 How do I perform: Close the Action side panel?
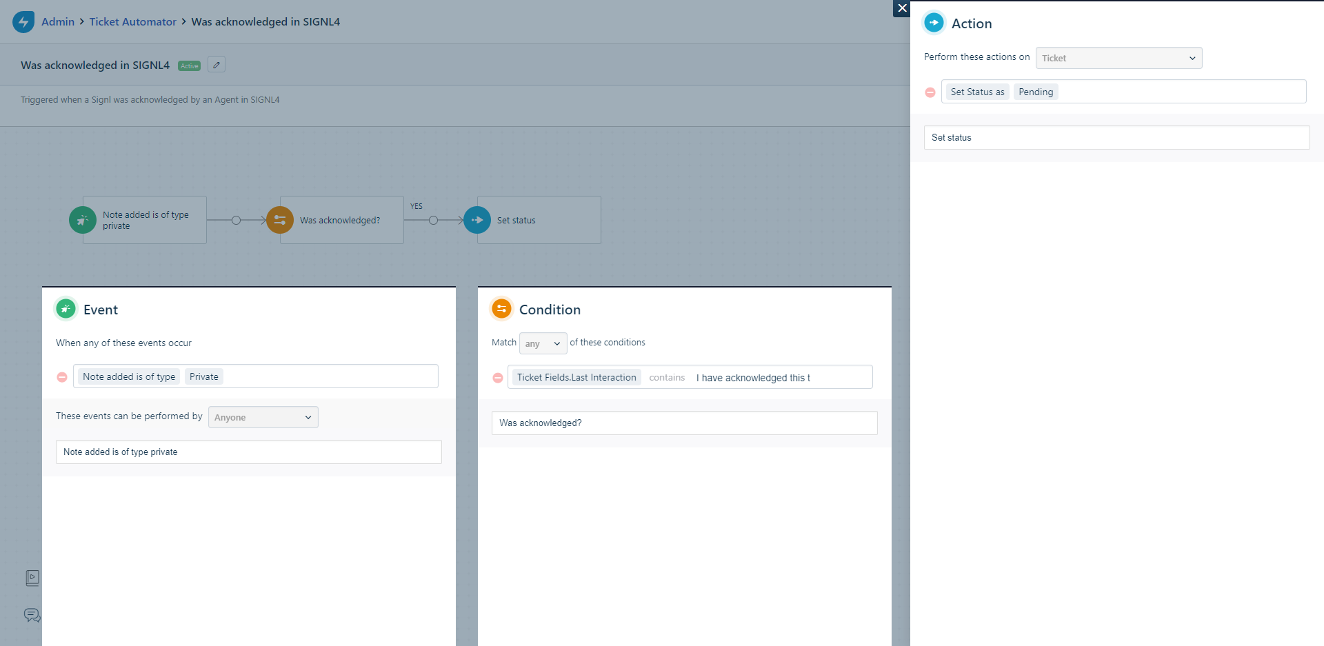902,8
